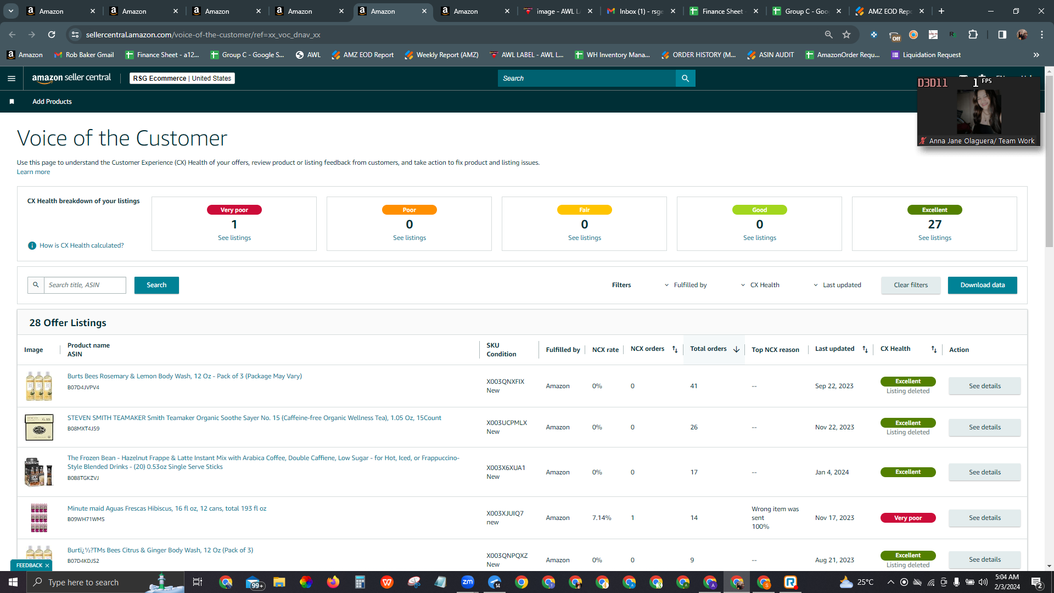1054x593 pixels.
Task: Click the amazon seller central logo
Action: pos(71,78)
